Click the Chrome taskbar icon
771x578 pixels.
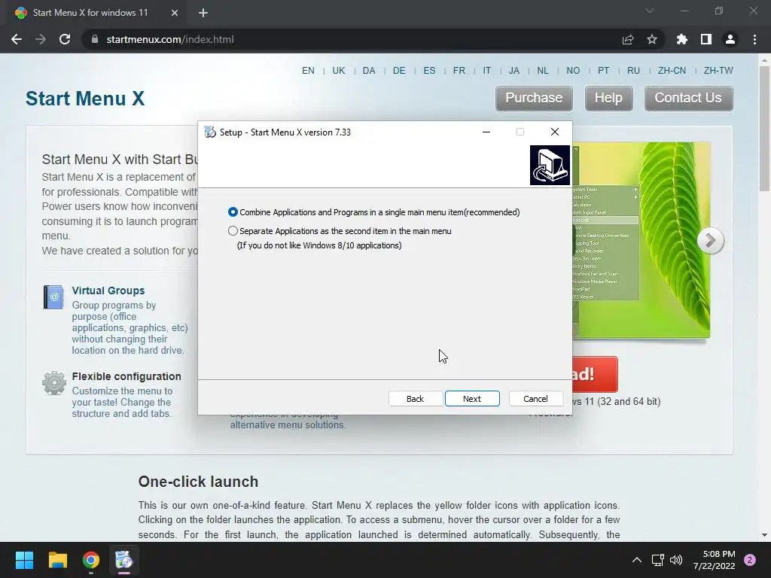(91, 560)
